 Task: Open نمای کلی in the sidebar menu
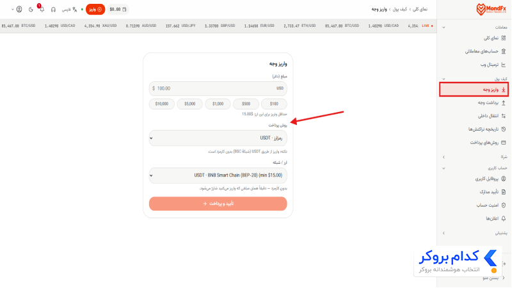coord(495,38)
